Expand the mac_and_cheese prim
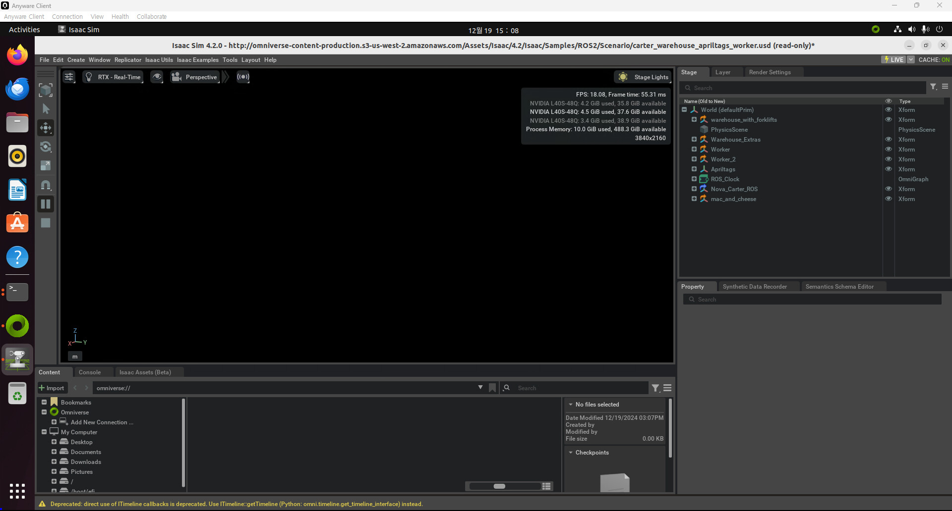The height and width of the screenshot is (511, 952). click(694, 199)
